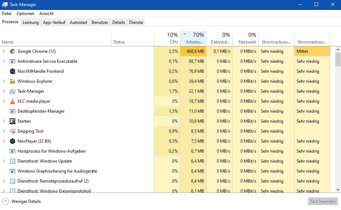The width and height of the screenshot is (341, 210).
Task: Expand the Antimalware Service Executable row
Action: point(4,61)
